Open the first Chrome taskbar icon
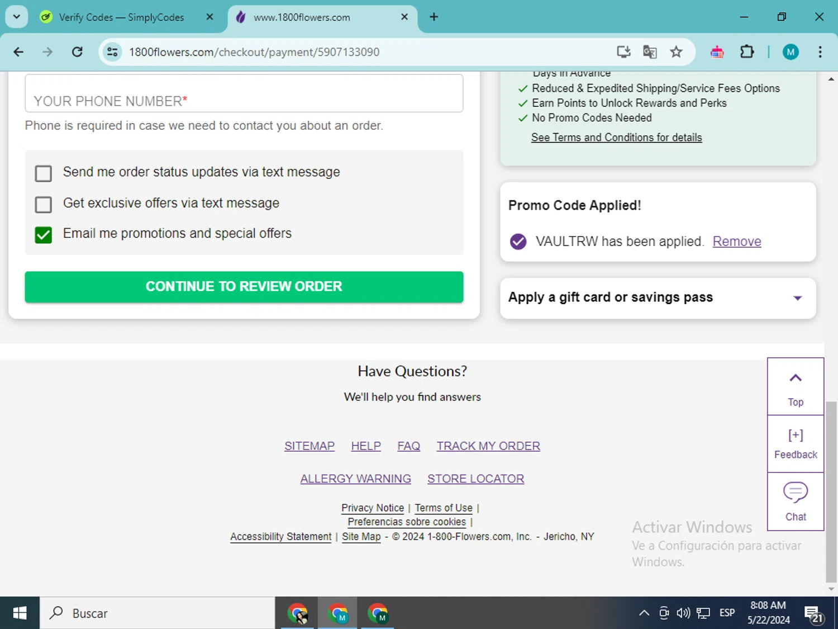This screenshot has width=838, height=629. pyautogui.click(x=298, y=613)
